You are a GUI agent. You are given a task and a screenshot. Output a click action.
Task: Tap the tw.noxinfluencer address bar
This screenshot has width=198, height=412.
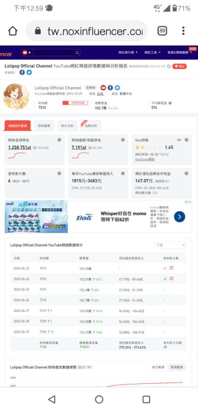pos(87,31)
